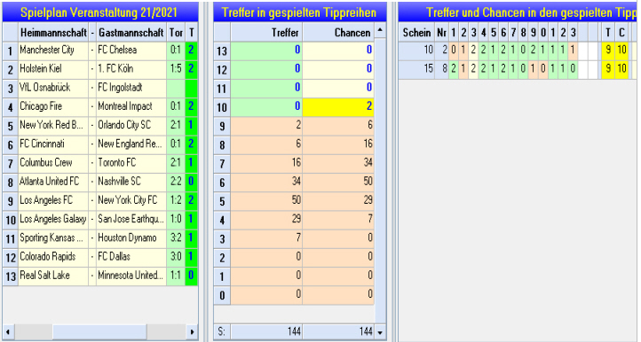Select Atlanta United FC home team cell
Screen dimensions: 641x342
click(x=53, y=182)
